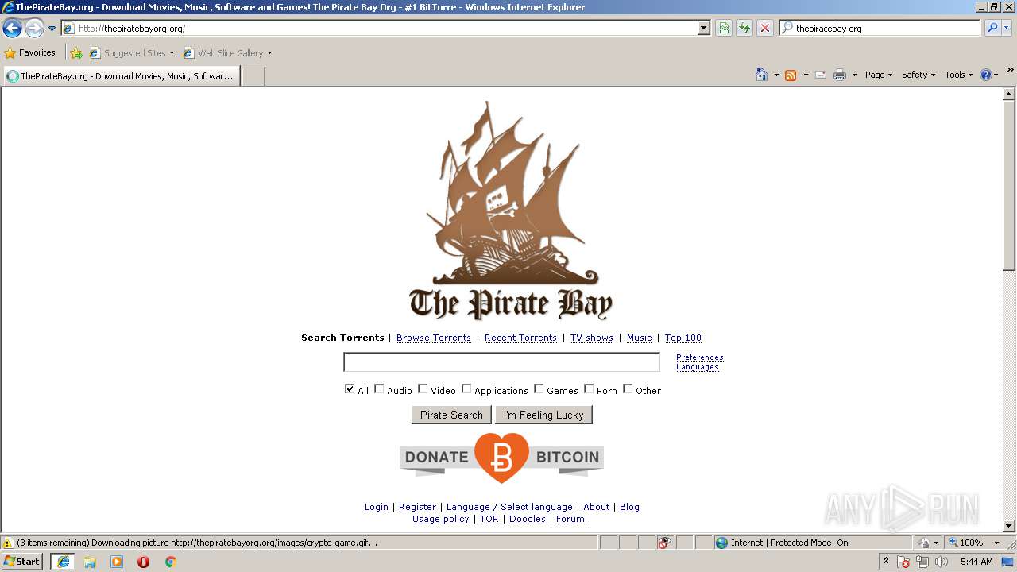Open the Favorites star button
This screenshot has height=572, width=1017.
(30, 52)
